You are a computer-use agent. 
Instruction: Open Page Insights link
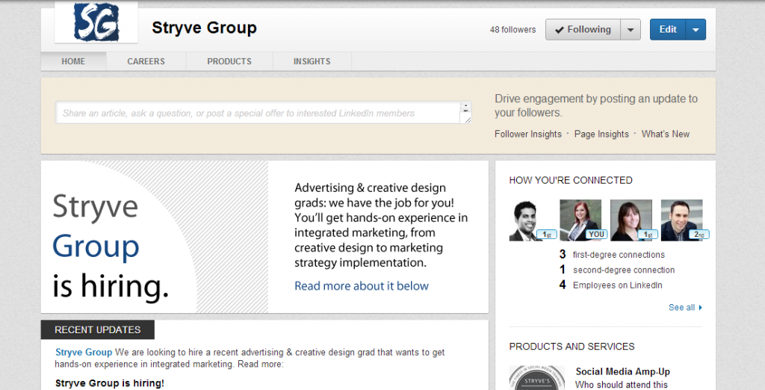pos(601,134)
